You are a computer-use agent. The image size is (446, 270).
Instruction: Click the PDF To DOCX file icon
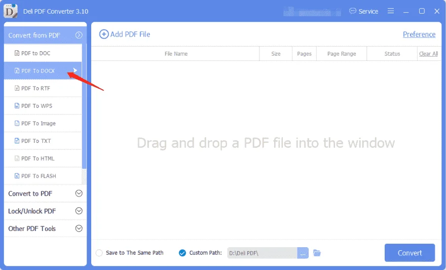point(17,71)
